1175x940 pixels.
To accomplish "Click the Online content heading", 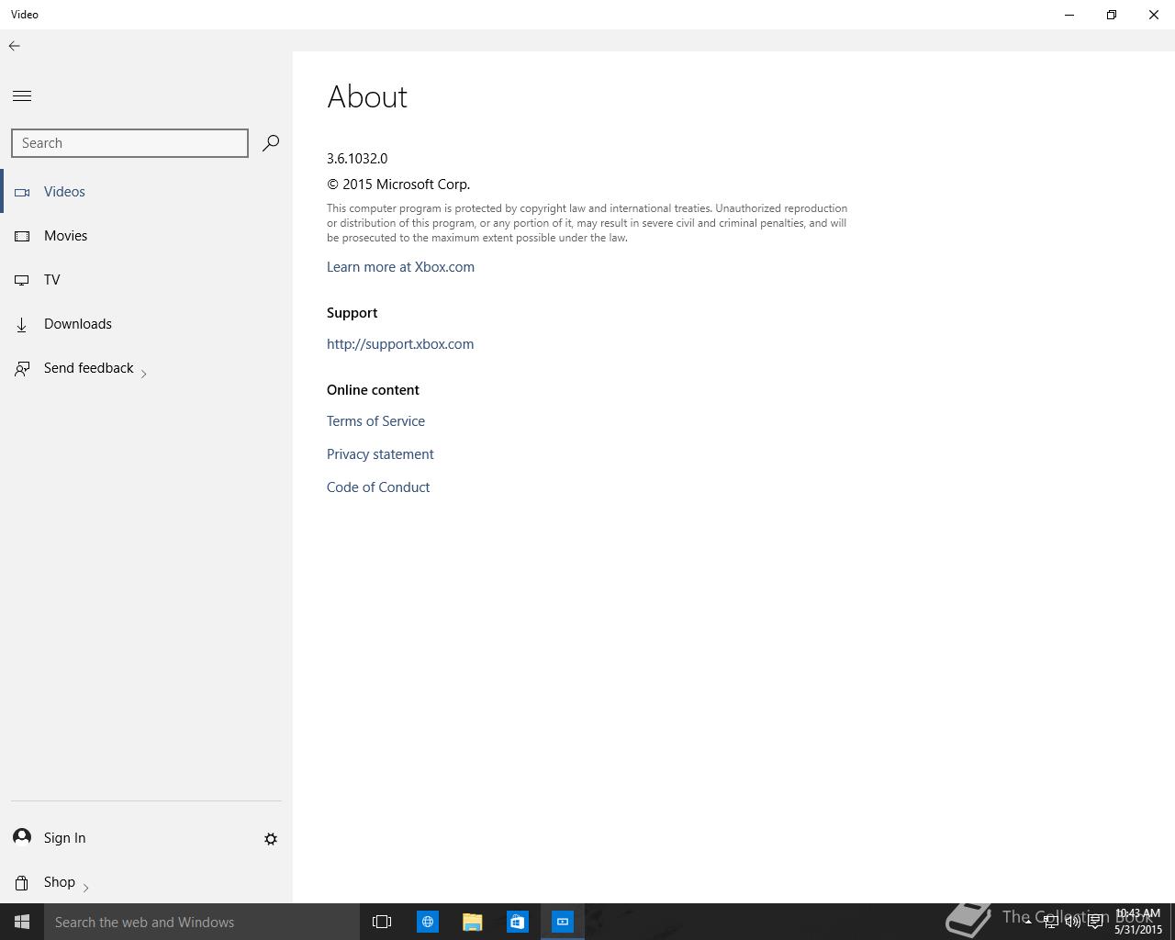I will click(x=373, y=390).
